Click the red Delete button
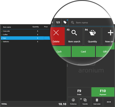Image resolution: width=115 pixels, height=107 pixels. coord(57,36)
